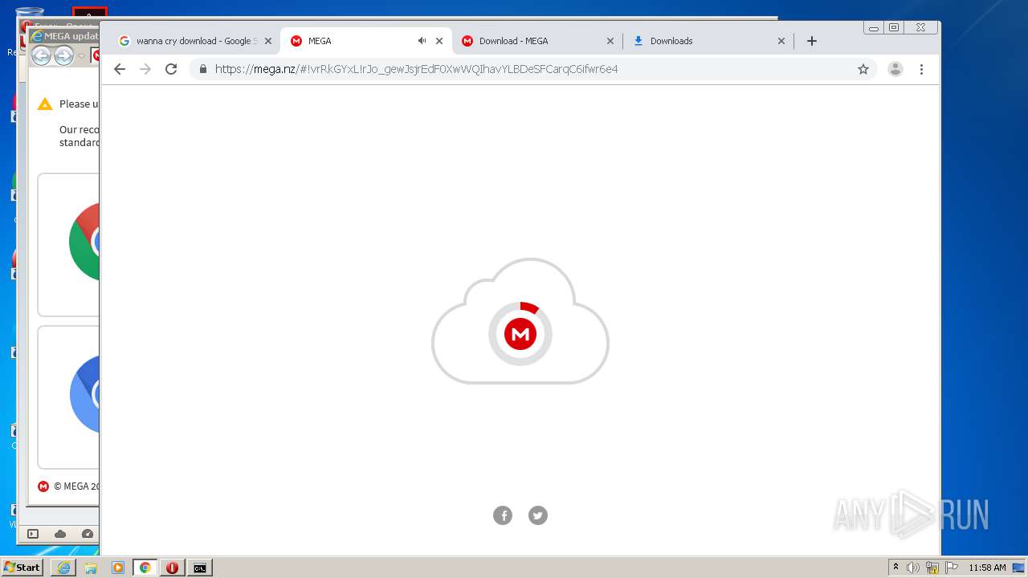Select the Chrome taskbar button
The image size is (1028, 578).
tap(145, 568)
